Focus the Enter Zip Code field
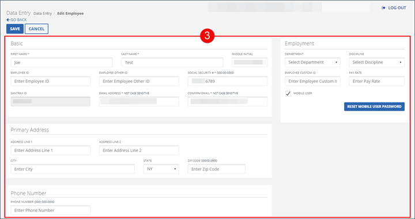The image size is (415, 219). coord(217,169)
